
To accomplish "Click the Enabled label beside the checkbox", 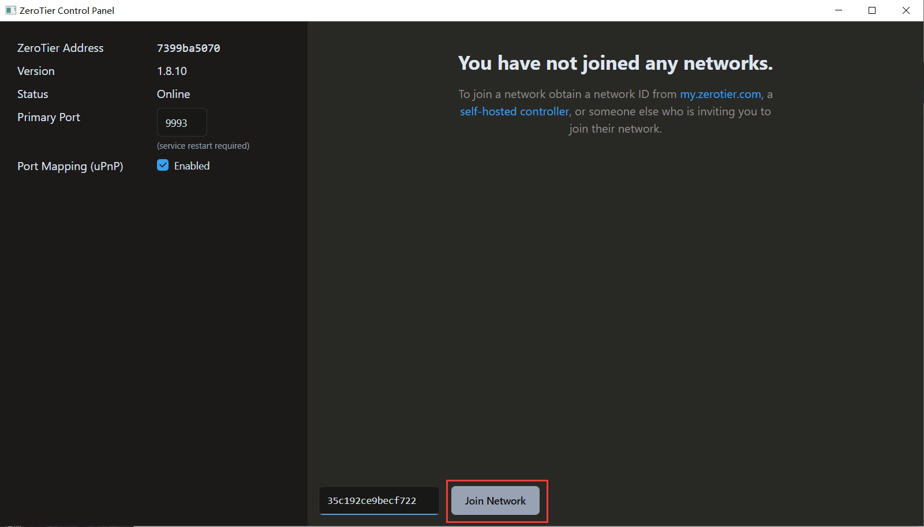I will 192,166.
